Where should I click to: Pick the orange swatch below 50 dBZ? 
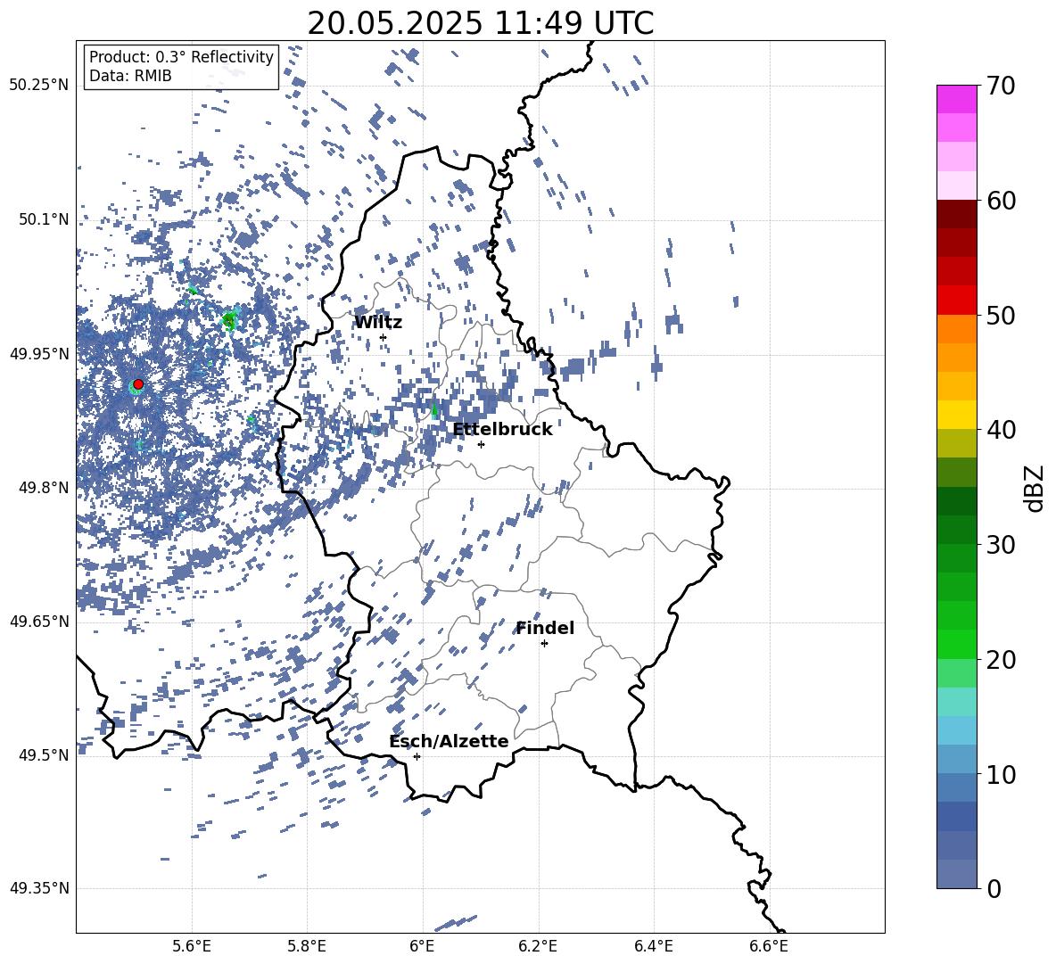click(956, 329)
